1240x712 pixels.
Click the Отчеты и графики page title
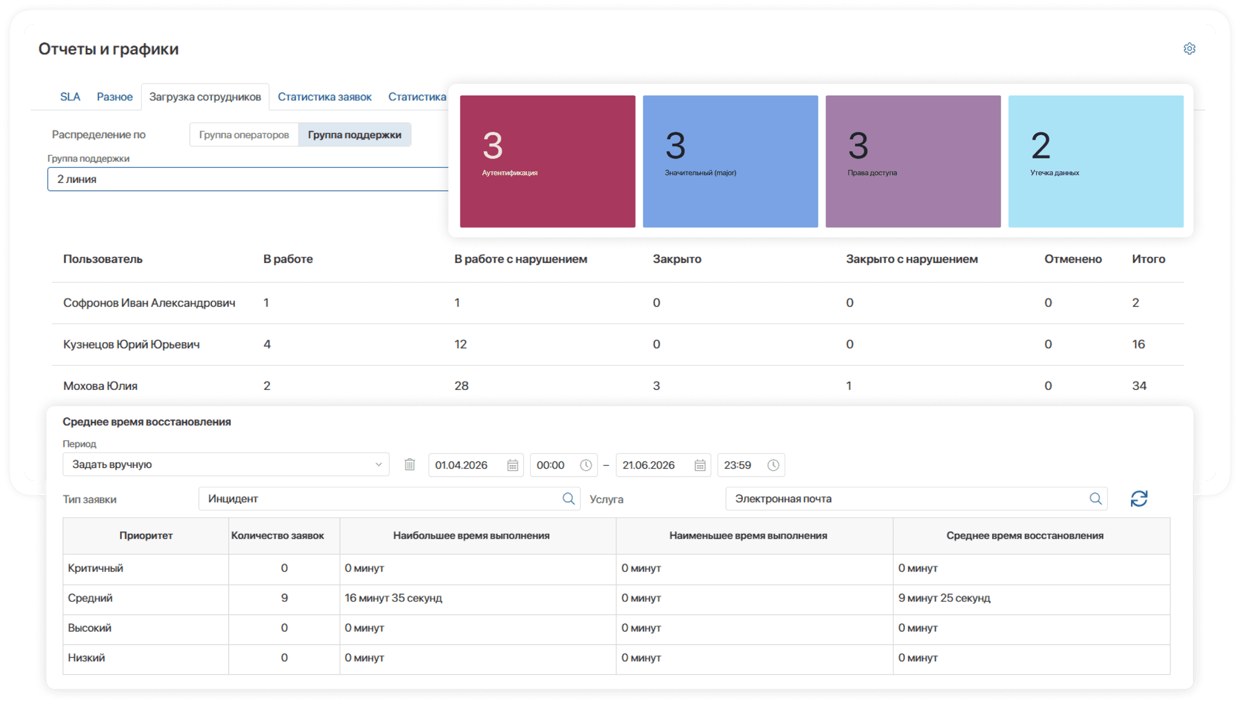109,49
